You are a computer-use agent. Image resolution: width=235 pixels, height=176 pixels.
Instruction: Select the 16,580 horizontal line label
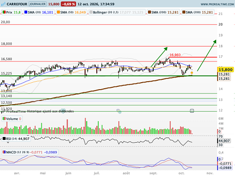tap(7, 59)
